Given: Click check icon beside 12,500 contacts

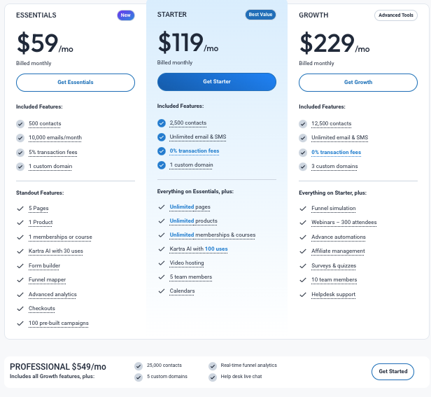Looking at the screenshot, I should click(x=303, y=124).
